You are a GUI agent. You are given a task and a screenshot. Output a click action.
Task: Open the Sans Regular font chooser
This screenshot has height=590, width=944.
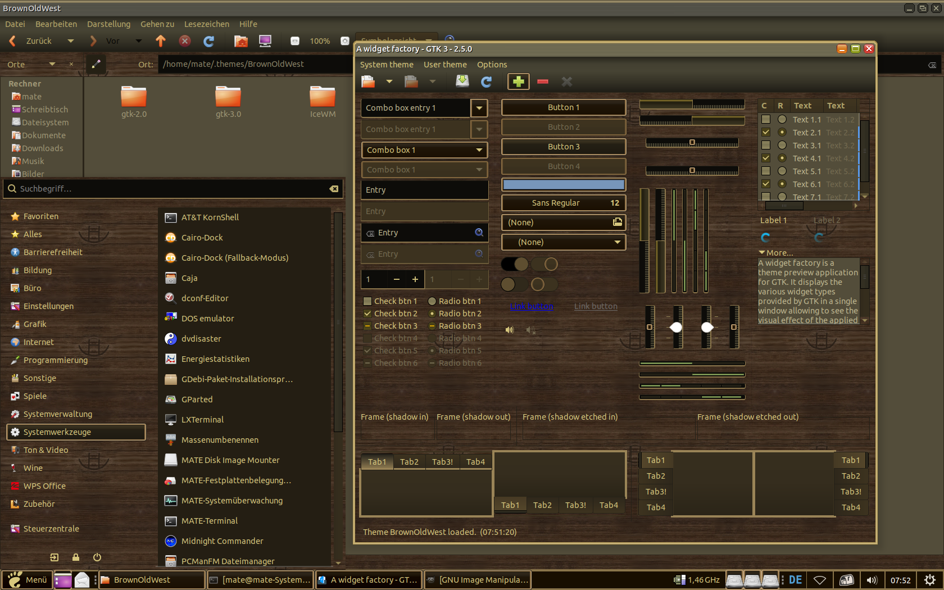(x=564, y=203)
